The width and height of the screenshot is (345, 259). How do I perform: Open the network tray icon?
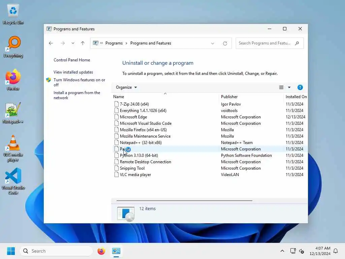(x=293, y=251)
